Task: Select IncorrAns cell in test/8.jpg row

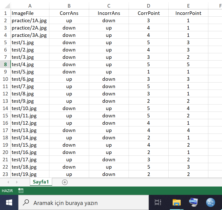Action: coord(109,94)
